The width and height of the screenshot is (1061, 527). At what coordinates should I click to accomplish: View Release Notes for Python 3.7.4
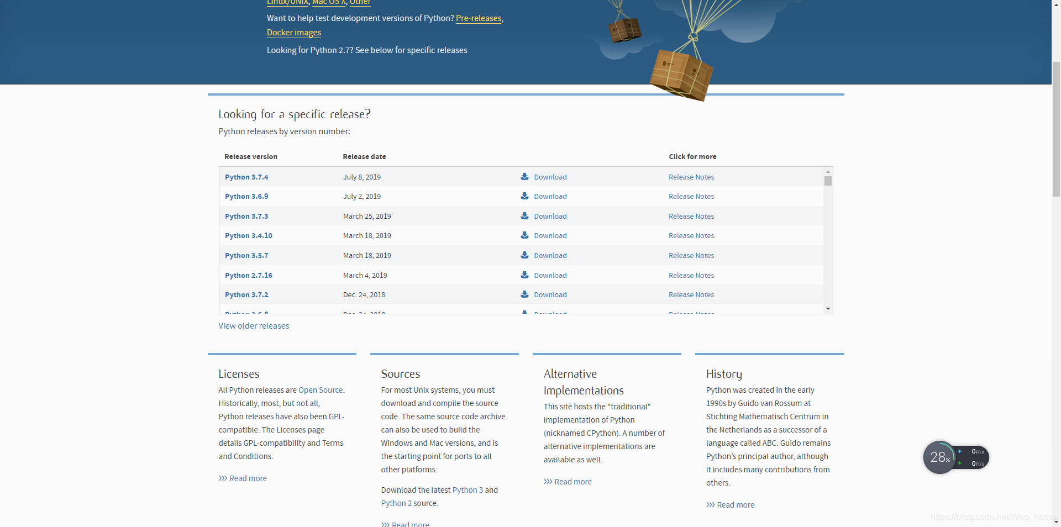click(x=691, y=177)
